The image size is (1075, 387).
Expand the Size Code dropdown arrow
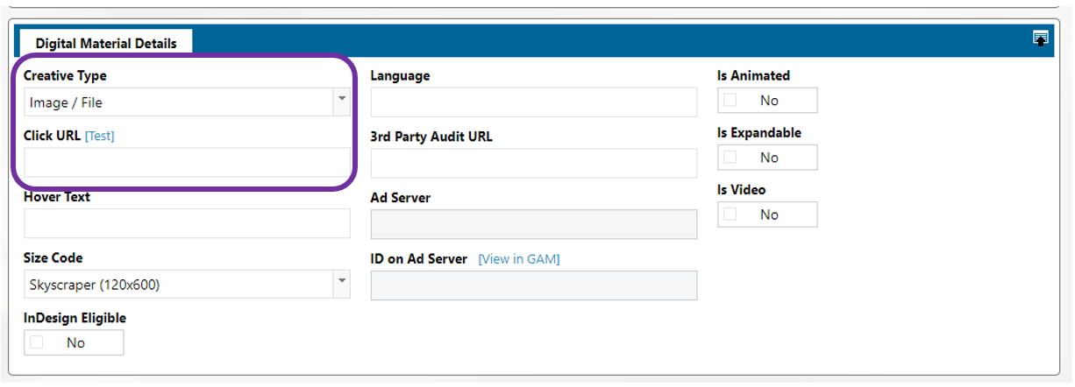pyautogui.click(x=341, y=285)
